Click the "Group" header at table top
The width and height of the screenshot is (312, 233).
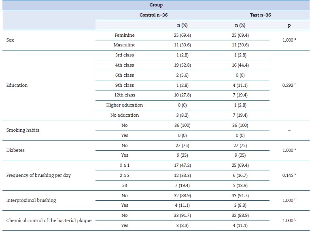[156, 5]
